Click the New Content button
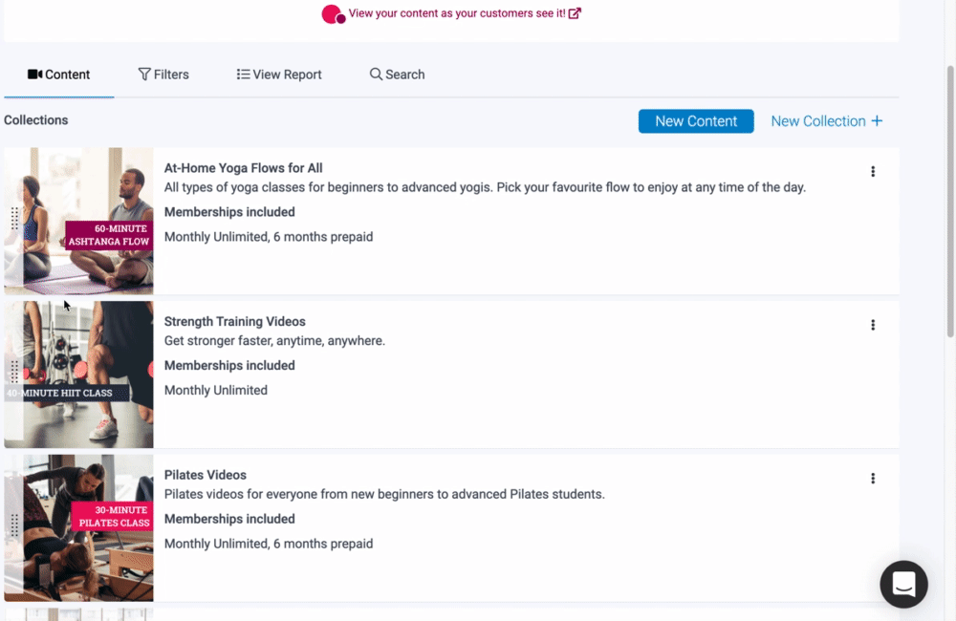Viewport: 956px width, 621px height. [696, 121]
